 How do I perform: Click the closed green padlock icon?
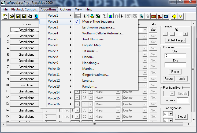coord(141,16)
